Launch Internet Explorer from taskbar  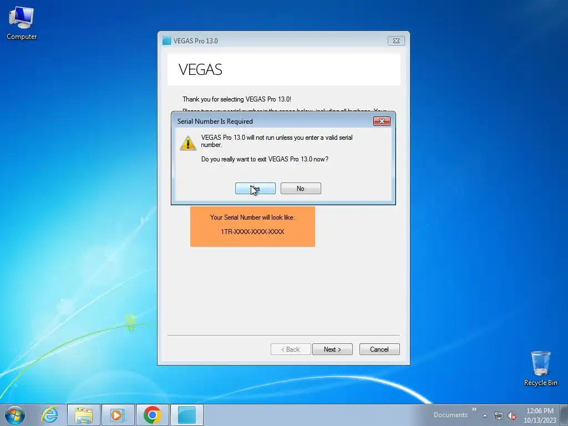[x=49, y=415]
